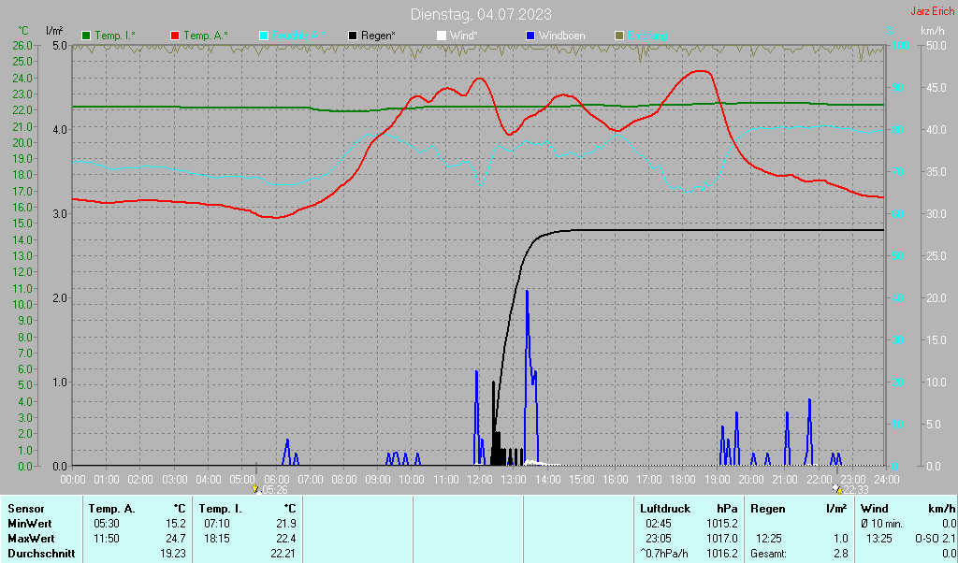Click the 50.0 km/h axis label
Viewport: 958px width, 563px height.
click(936, 46)
